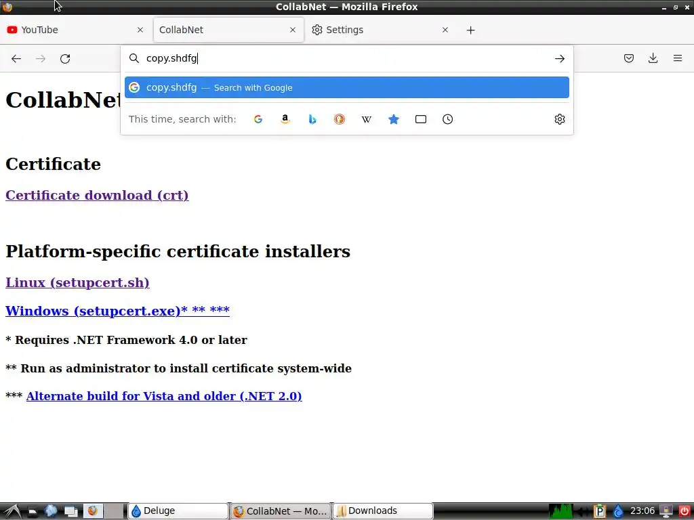Image resolution: width=694 pixels, height=520 pixels.
Task: Go back with the back arrow button
Action: tap(16, 59)
